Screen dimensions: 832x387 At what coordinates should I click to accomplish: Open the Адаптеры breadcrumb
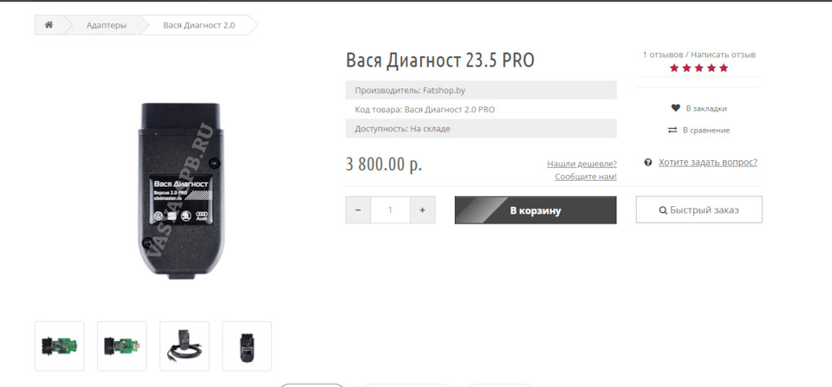click(107, 25)
